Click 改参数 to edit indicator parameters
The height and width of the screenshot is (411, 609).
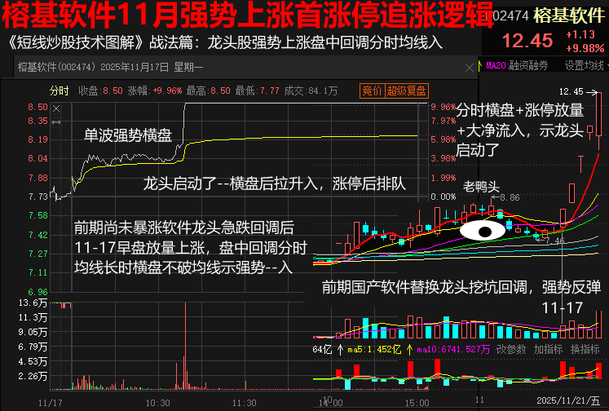tap(510, 349)
